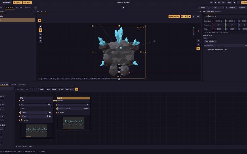The width and height of the screenshot is (247, 154).
Task: Click the yellow fit-view button below zoom minus
Action: click(198, 48)
